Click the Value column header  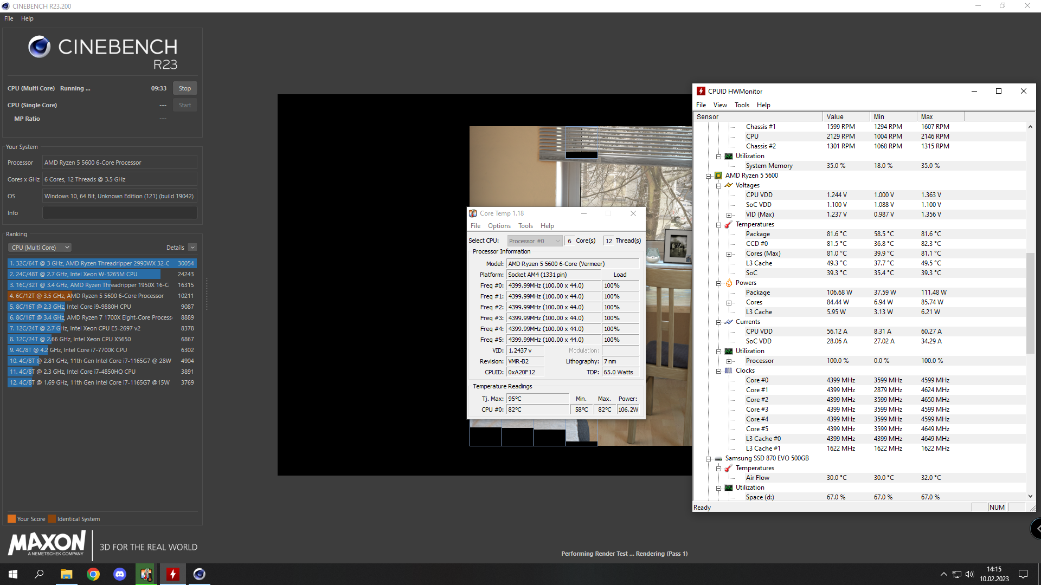(846, 116)
